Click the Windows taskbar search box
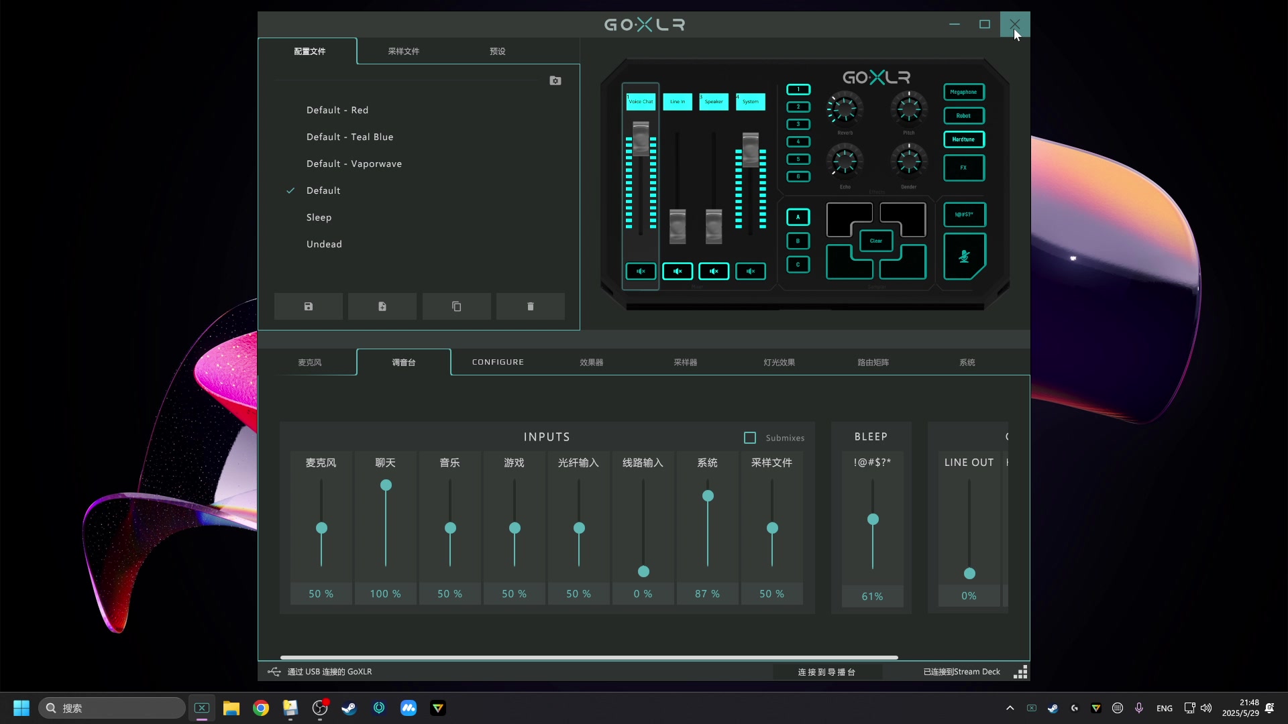This screenshot has height=724, width=1288. [111, 708]
